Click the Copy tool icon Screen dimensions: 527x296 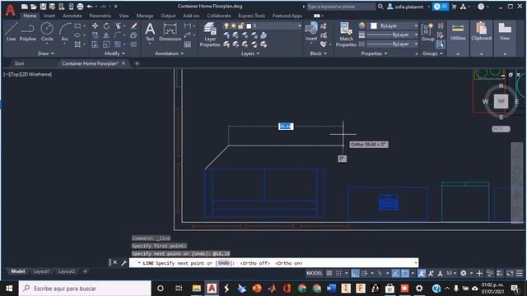[x=96, y=35]
